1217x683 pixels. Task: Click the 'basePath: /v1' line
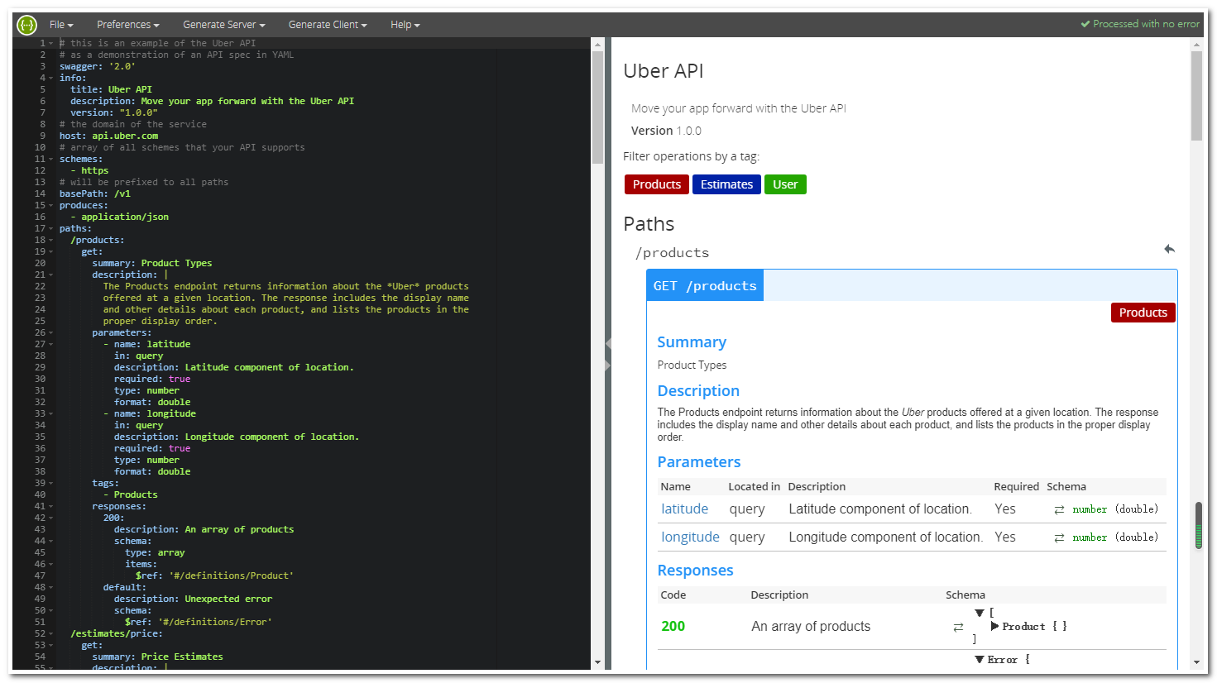pyautogui.click(x=95, y=193)
